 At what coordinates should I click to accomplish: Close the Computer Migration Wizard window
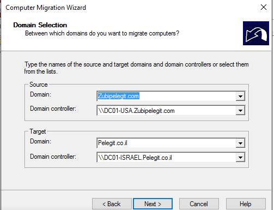point(264,7)
